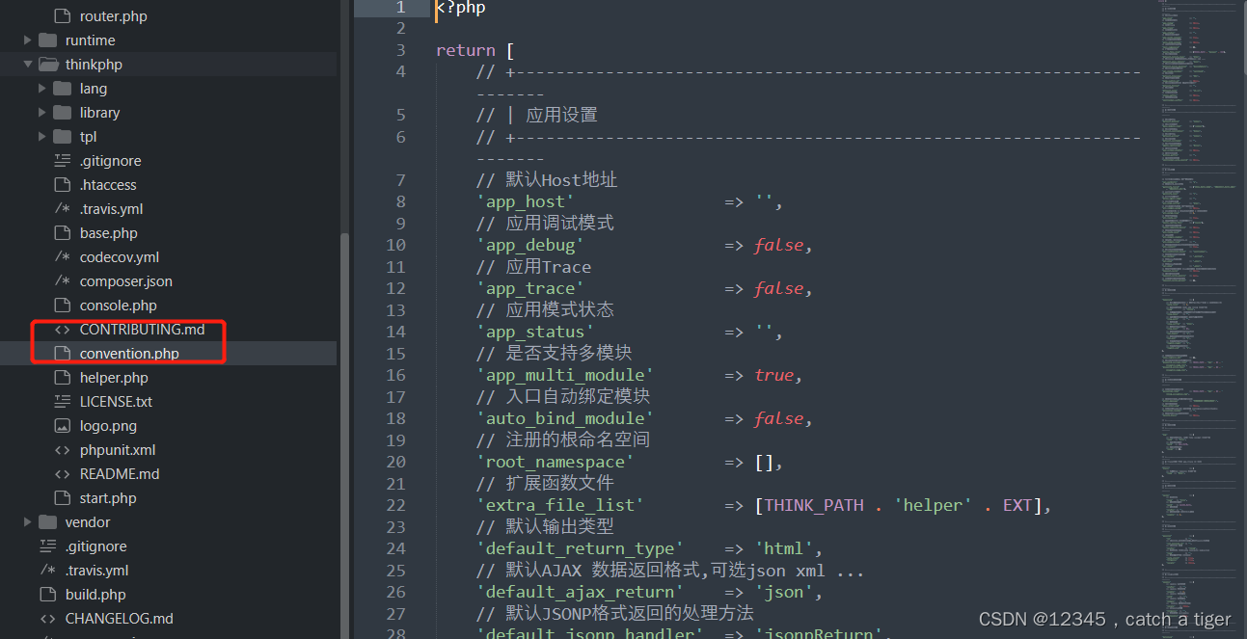Click the composer.json file icon
Screen dimensions: 1247x639
coord(63,281)
